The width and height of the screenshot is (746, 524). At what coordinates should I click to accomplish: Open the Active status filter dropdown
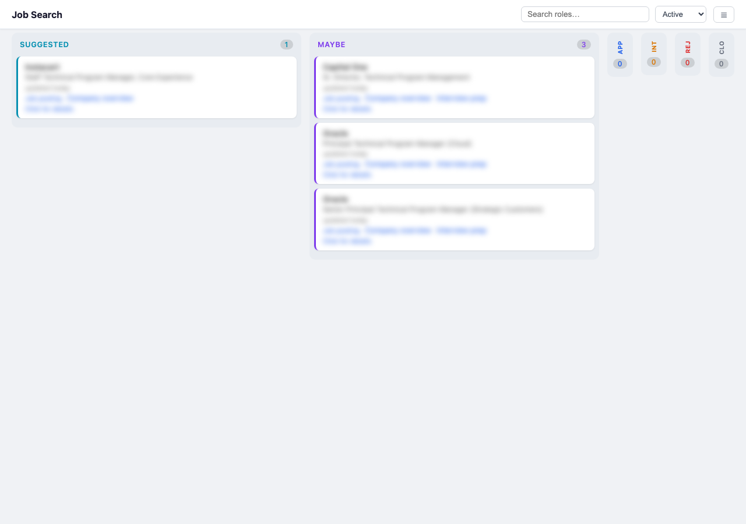tap(680, 14)
